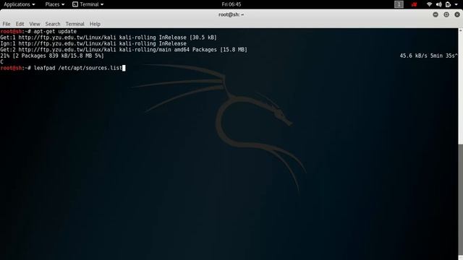Image resolution: width=463 pixels, height=260 pixels.
Task: Click the root@sh window title
Action: [231, 14]
